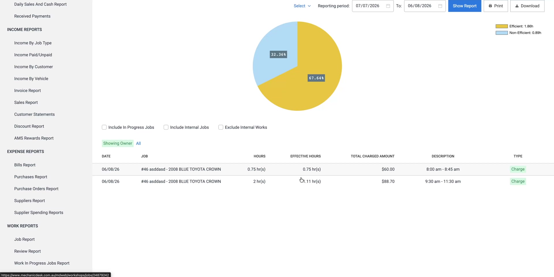This screenshot has width=554, height=277.
Task: Tick the Include In Progress Jobs checkbox
Action: (x=104, y=127)
